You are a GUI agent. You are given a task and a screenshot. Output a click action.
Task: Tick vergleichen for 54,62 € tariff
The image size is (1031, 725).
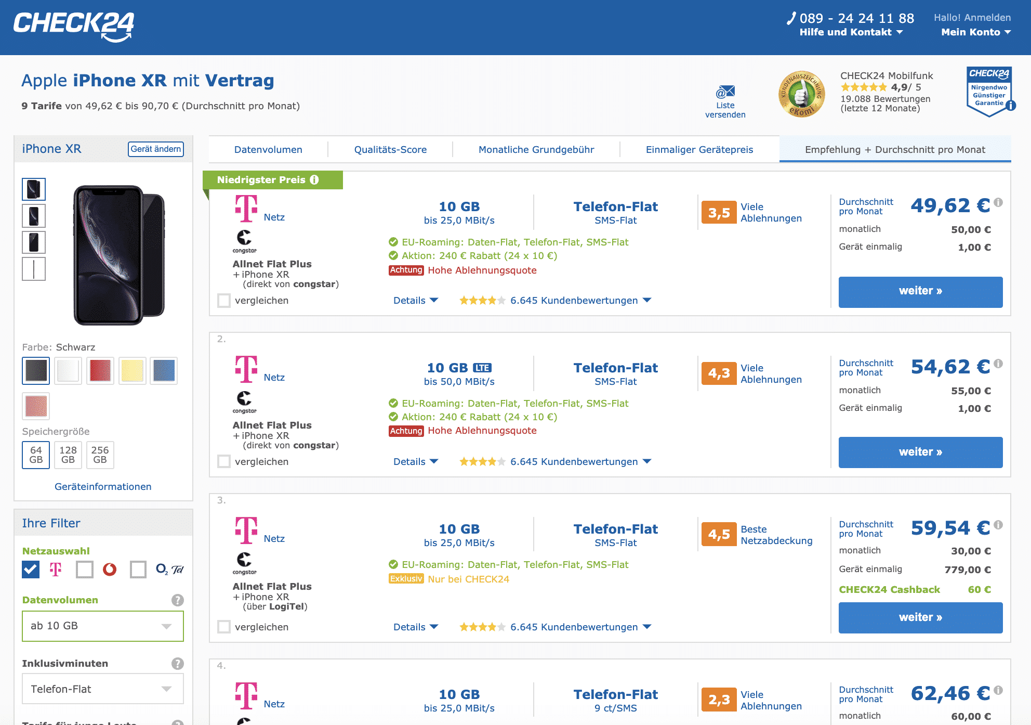224,462
